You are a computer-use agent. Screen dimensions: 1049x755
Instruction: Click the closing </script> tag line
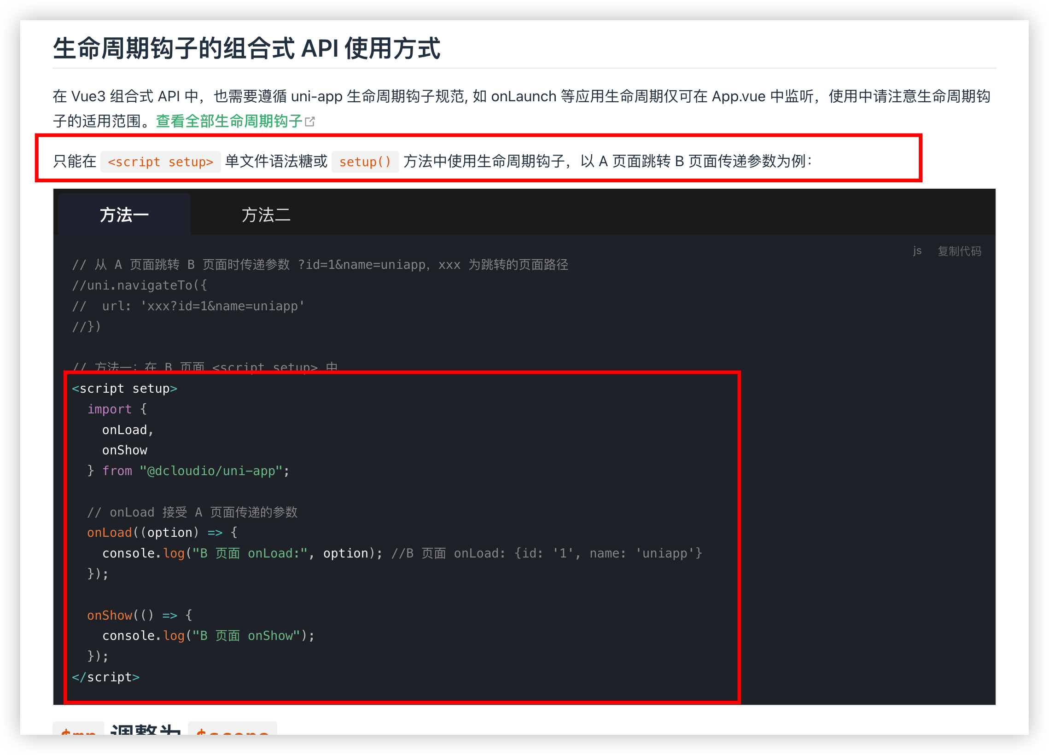[105, 677]
